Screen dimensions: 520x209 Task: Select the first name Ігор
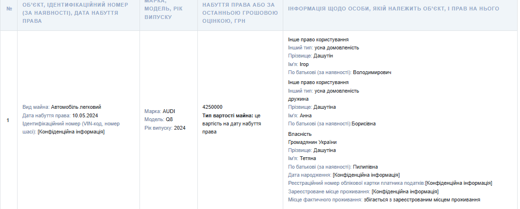pyautogui.click(x=304, y=64)
